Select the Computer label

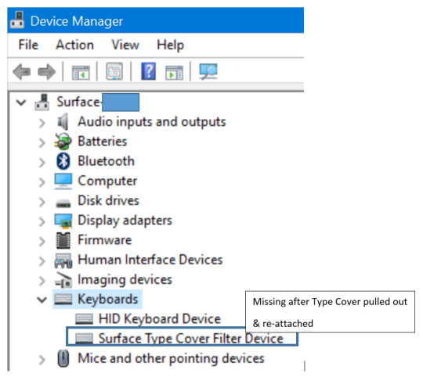pos(107,181)
